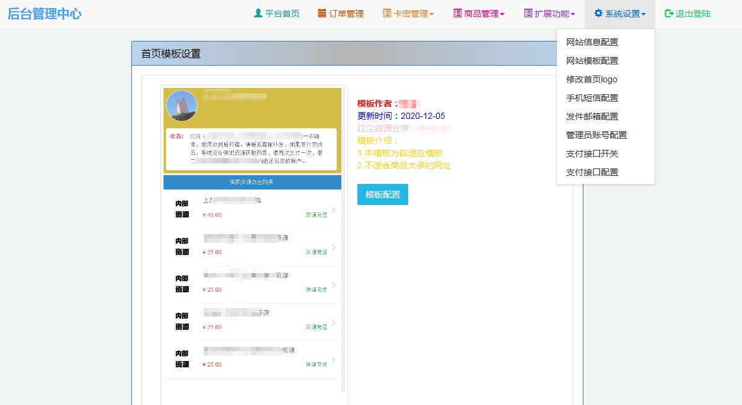Open 支付接口开关 settings
This screenshot has height=405, width=742.
coord(592,154)
